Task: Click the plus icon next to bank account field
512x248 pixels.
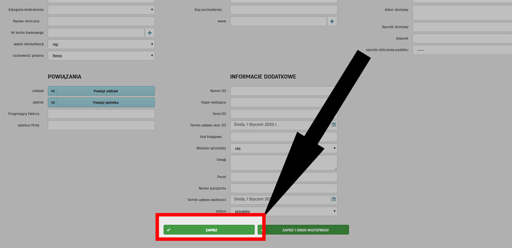Action: tap(150, 33)
